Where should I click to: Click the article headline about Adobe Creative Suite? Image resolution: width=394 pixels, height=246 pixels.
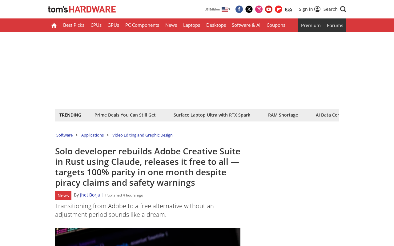pos(148,167)
